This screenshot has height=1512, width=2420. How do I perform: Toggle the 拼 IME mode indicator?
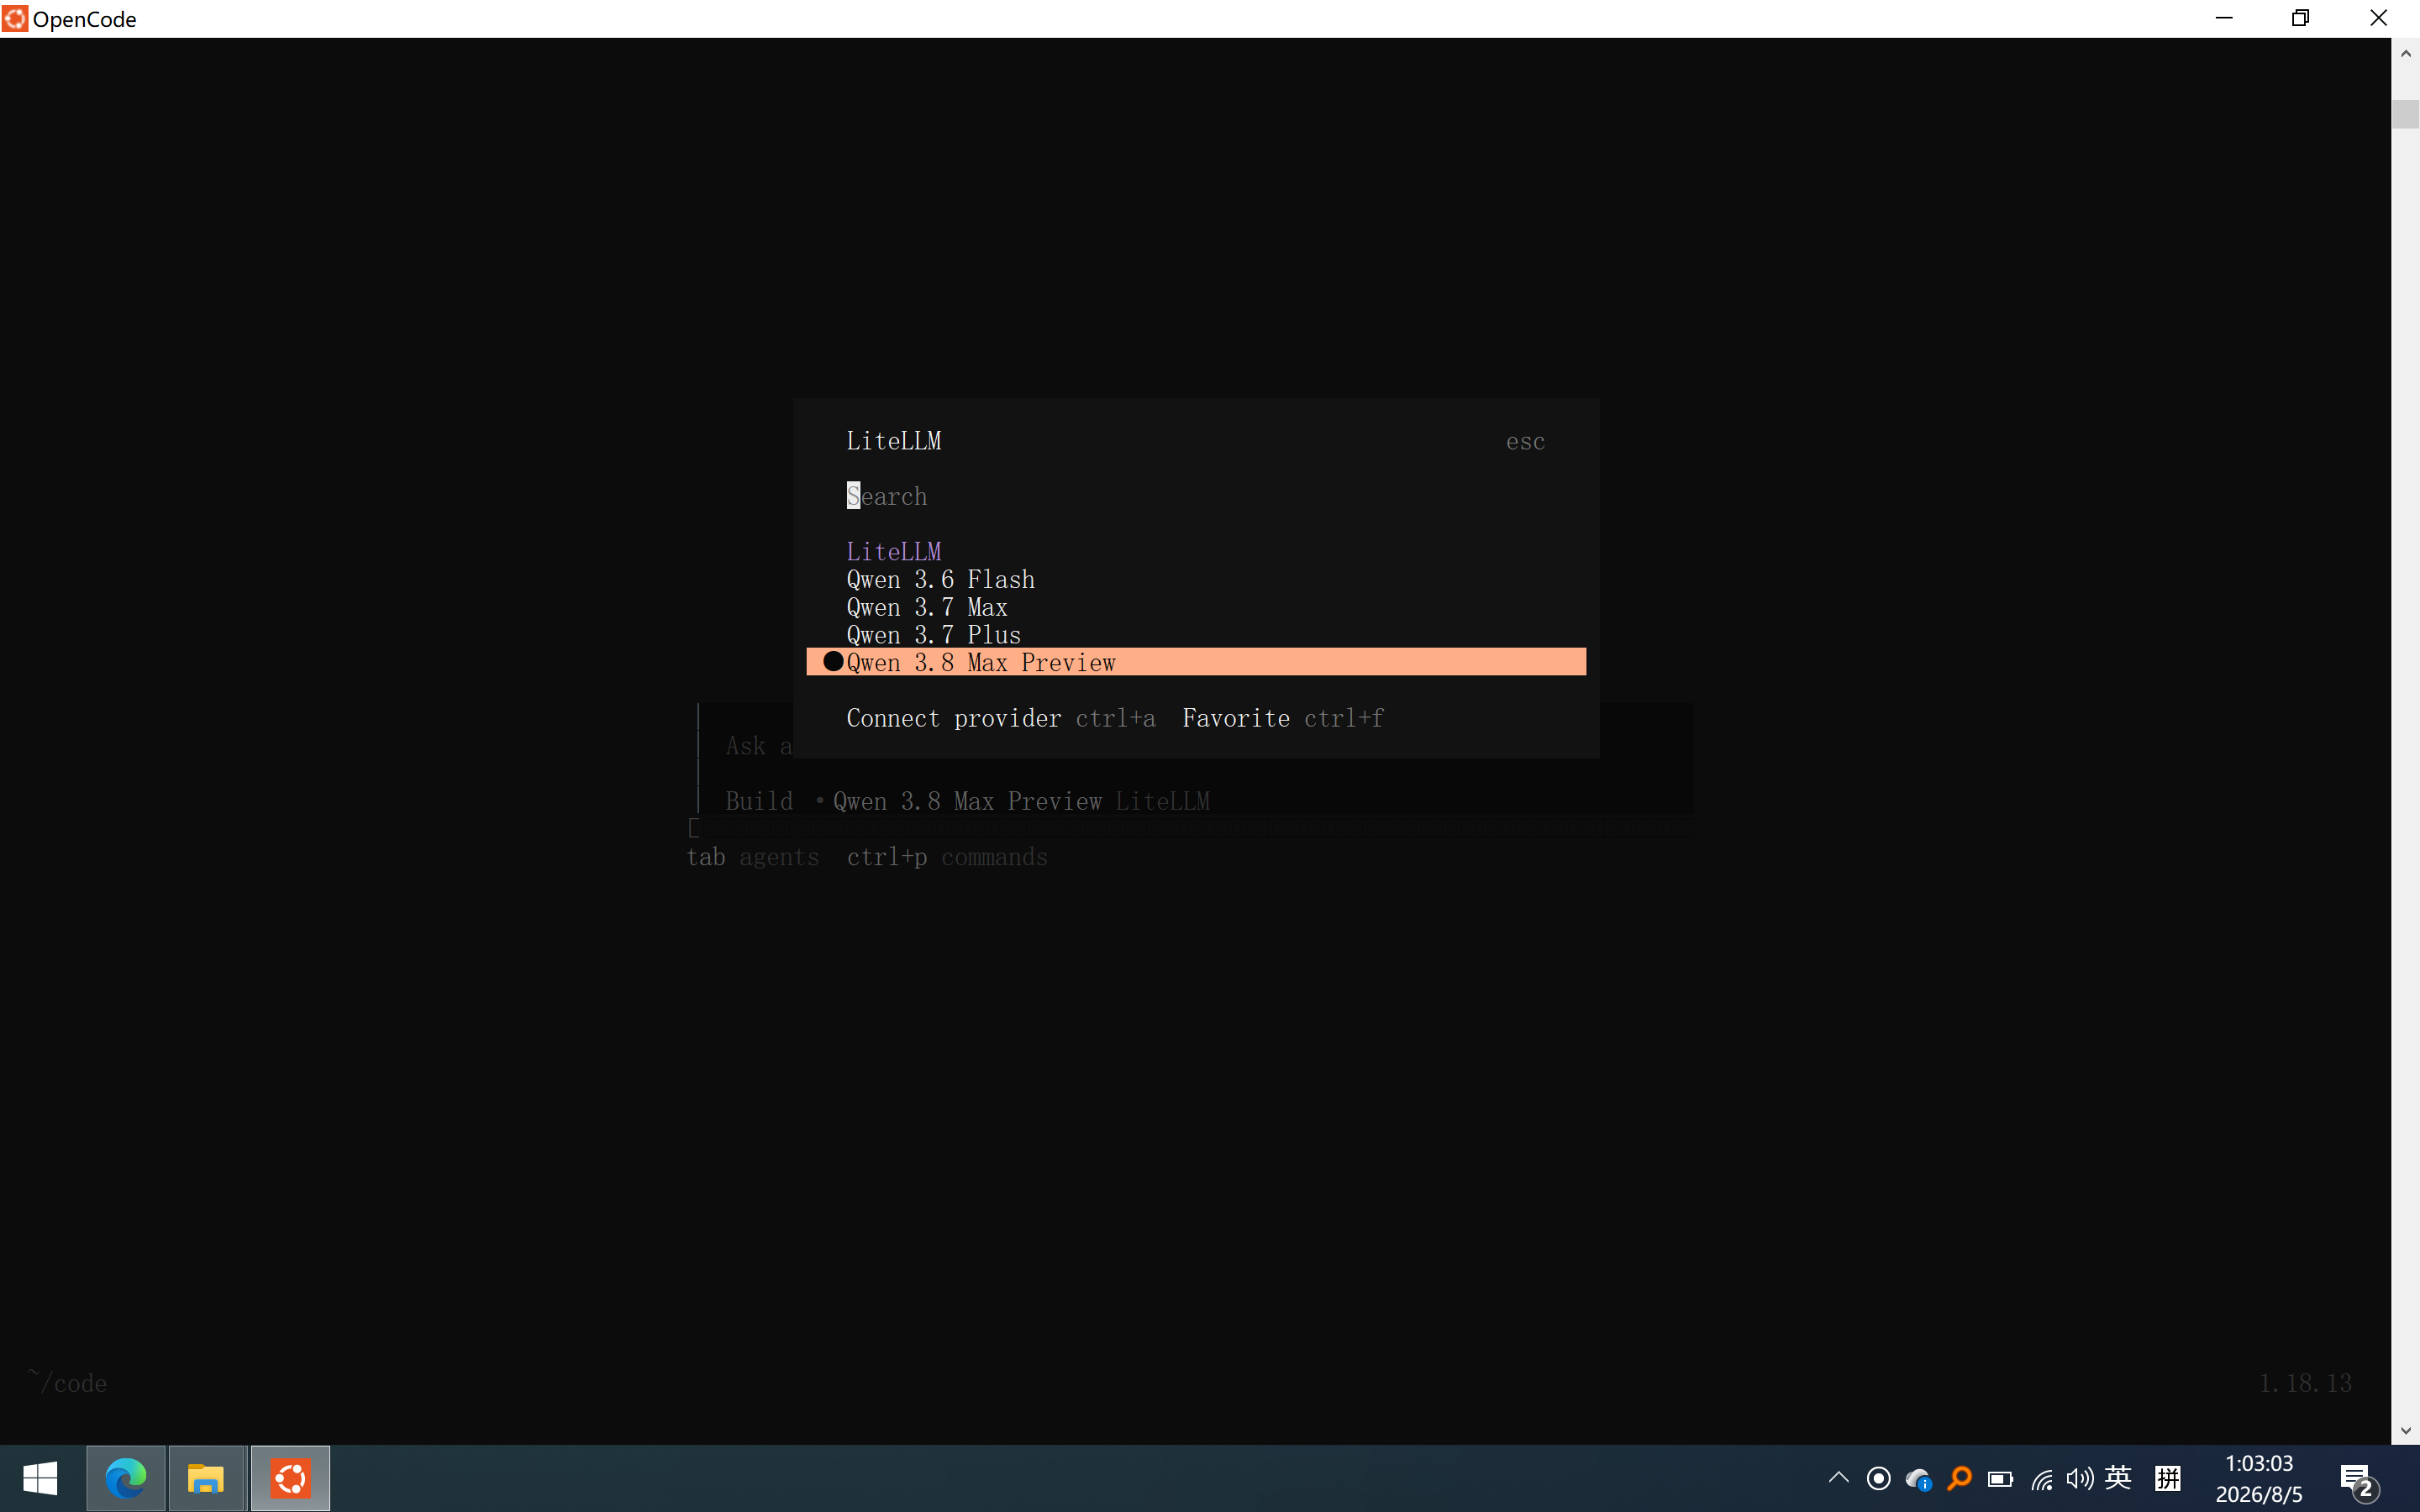pos(2168,1478)
